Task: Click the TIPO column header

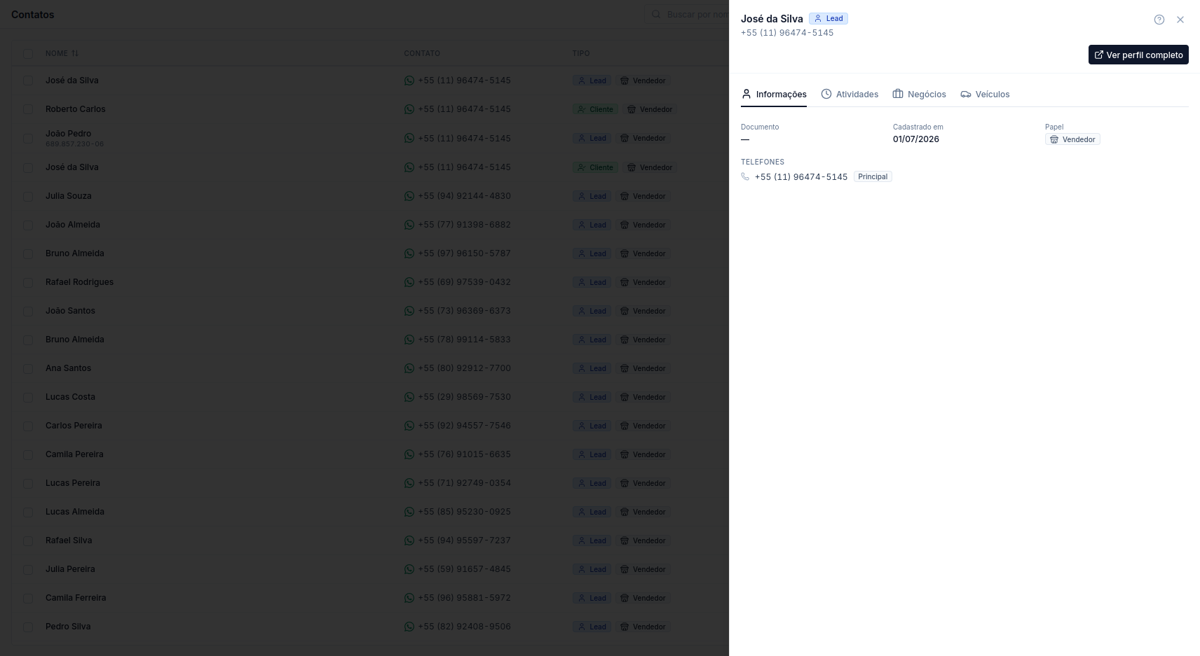Action: pos(581,53)
